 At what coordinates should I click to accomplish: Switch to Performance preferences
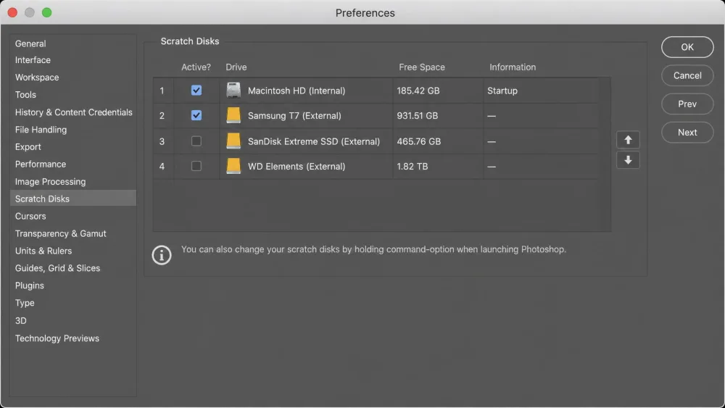(41, 164)
